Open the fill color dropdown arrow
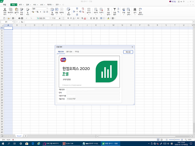 coord(110,18)
